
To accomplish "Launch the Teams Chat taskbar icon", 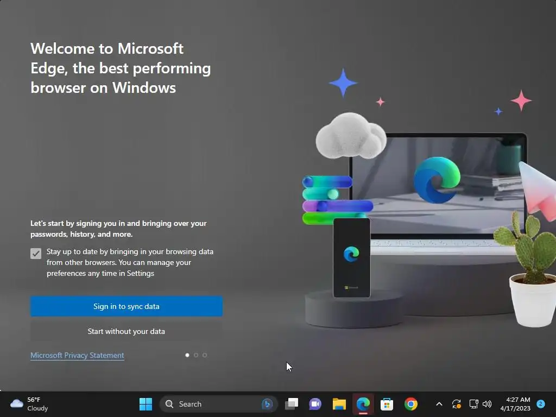I will click(x=315, y=404).
